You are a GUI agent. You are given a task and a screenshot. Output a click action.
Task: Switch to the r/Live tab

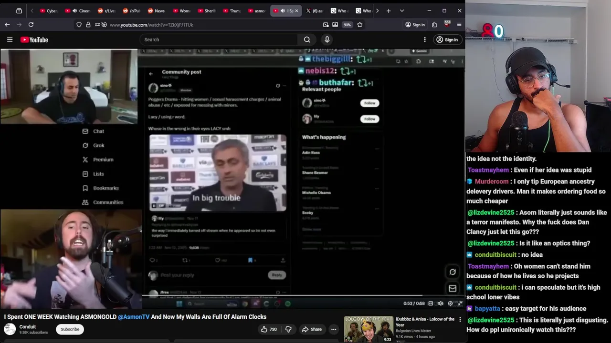coord(106,10)
